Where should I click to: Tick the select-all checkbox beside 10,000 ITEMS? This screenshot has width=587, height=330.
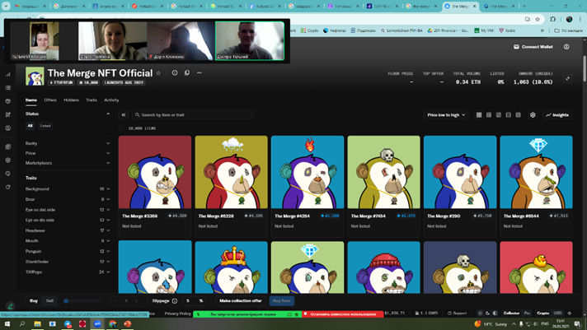(x=121, y=128)
